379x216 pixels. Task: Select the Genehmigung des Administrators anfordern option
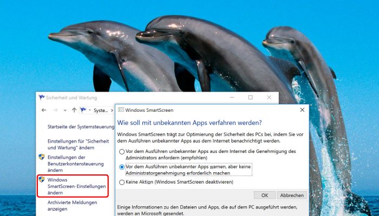[x=207, y=154]
